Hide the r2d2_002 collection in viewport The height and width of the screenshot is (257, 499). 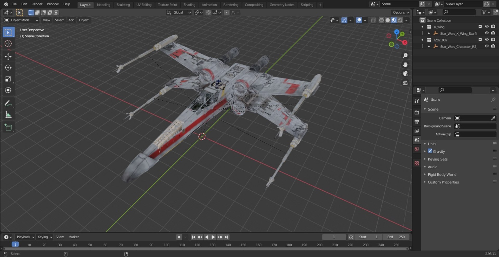point(487,40)
